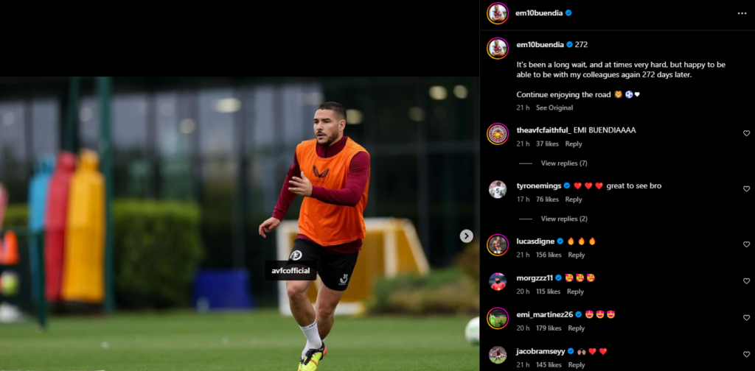Click heart icon beside emi_martinez26 comment
The width and height of the screenshot is (755, 371).
tap(746, 318)
